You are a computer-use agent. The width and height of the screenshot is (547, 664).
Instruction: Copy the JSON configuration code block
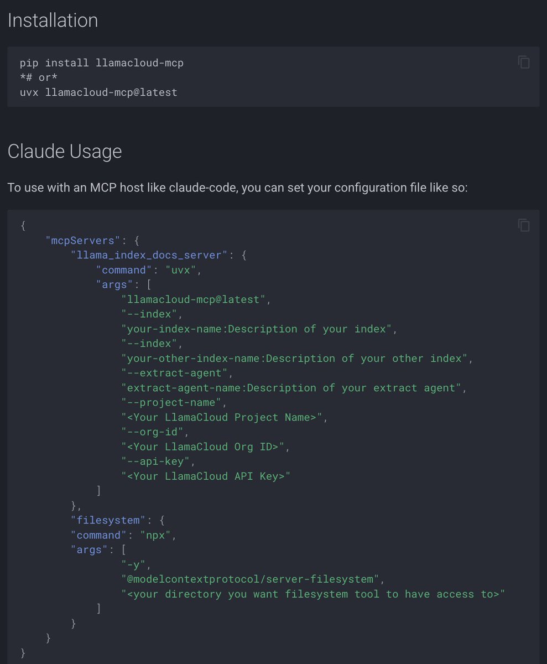(523, 225)
